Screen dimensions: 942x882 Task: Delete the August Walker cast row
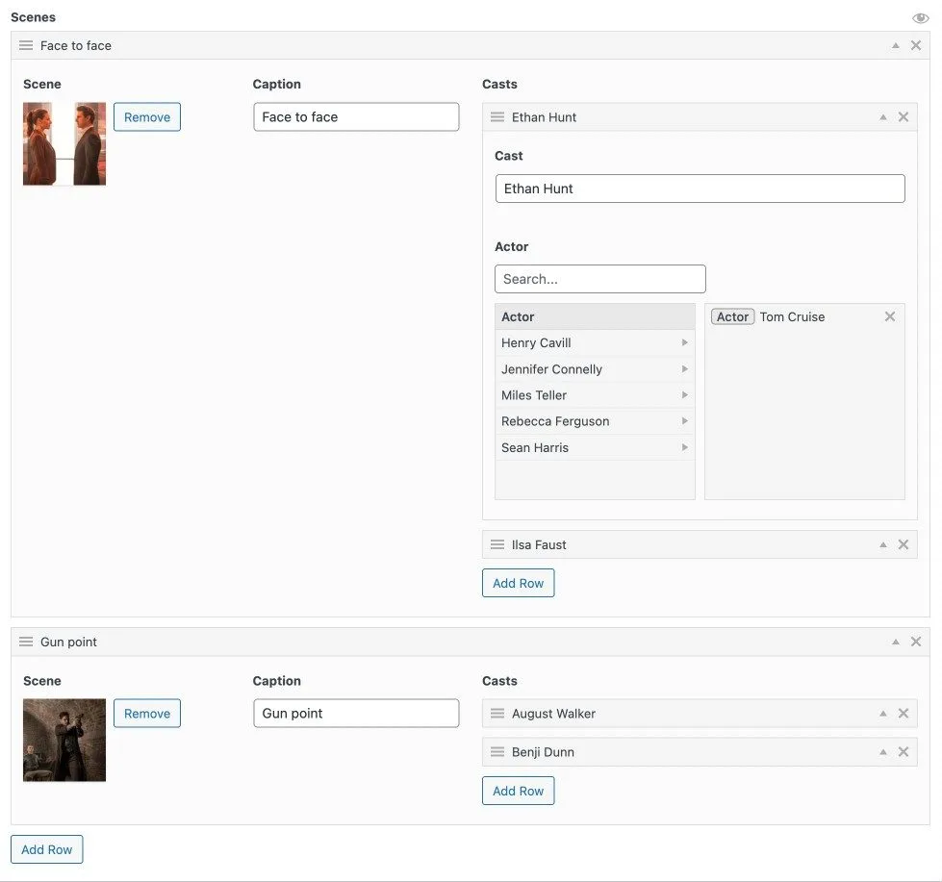point(903,714)
